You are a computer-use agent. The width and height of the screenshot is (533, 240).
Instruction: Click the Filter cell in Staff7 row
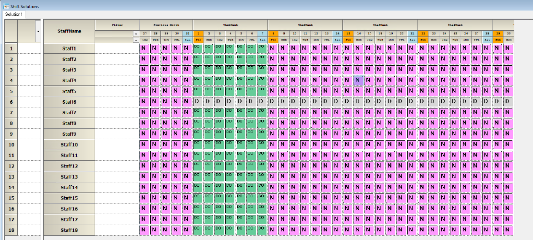tap(117, 112)
